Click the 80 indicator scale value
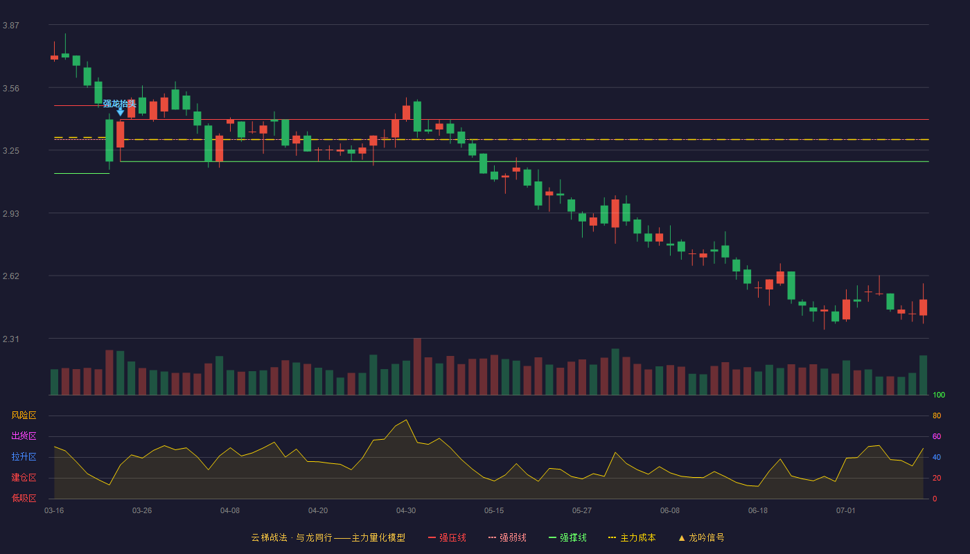 point(937,415)
